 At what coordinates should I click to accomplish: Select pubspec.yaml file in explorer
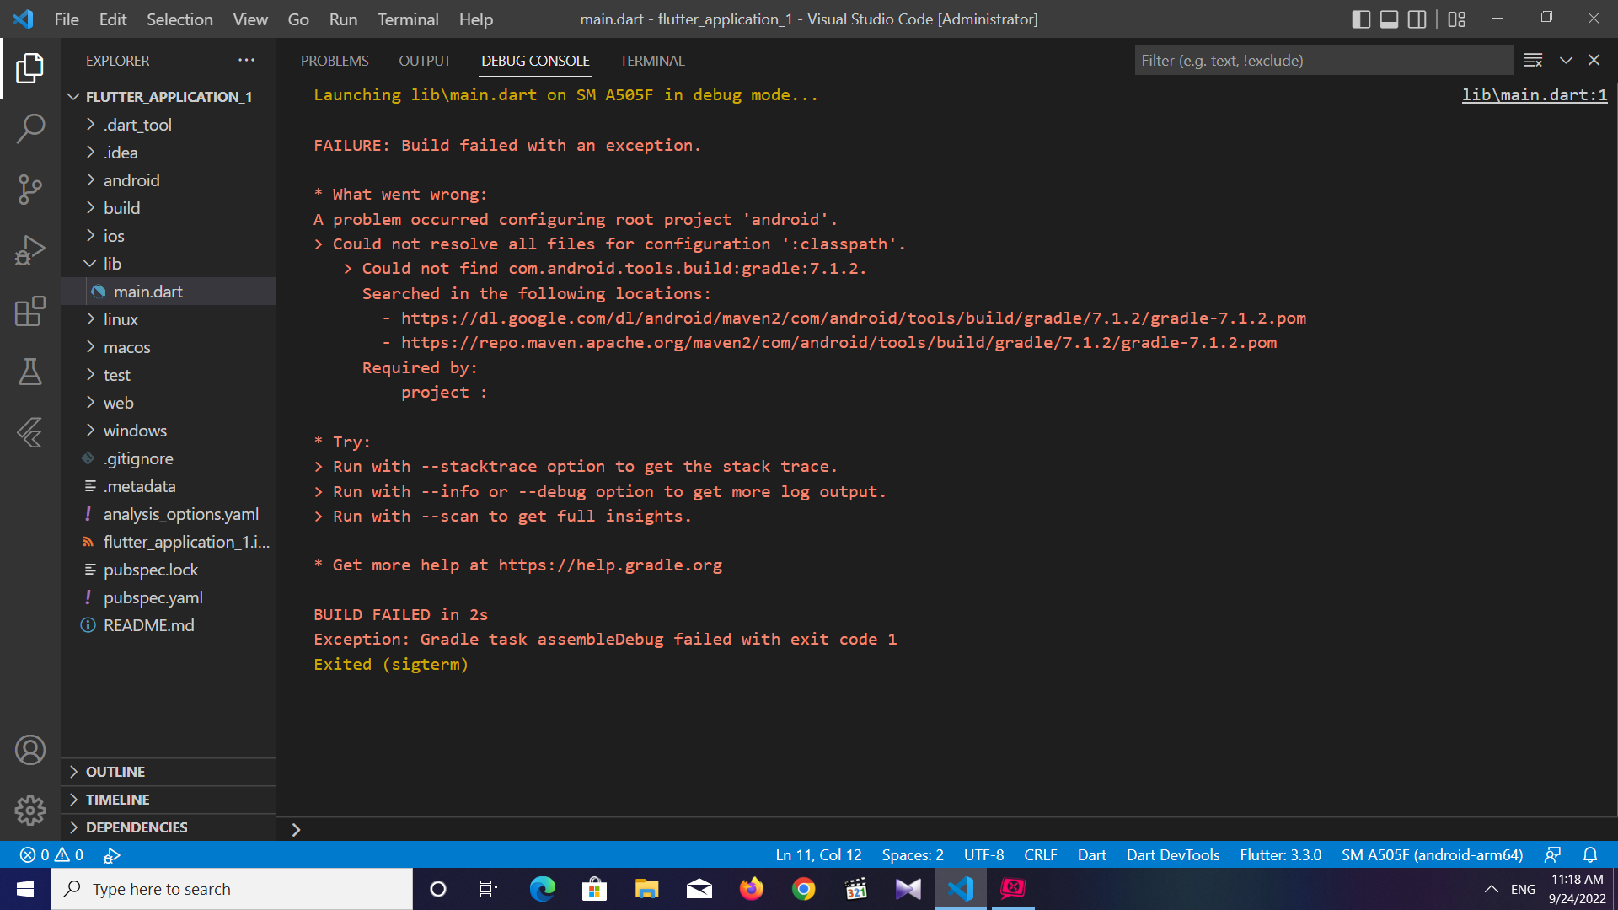[x=154, y=597]
